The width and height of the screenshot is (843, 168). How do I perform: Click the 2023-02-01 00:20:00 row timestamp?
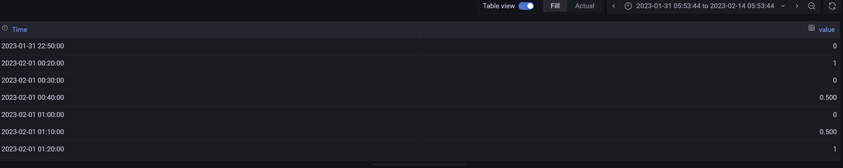point(33,63)
